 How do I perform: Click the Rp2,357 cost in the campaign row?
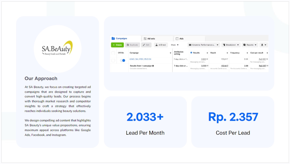tap(262, 59)
